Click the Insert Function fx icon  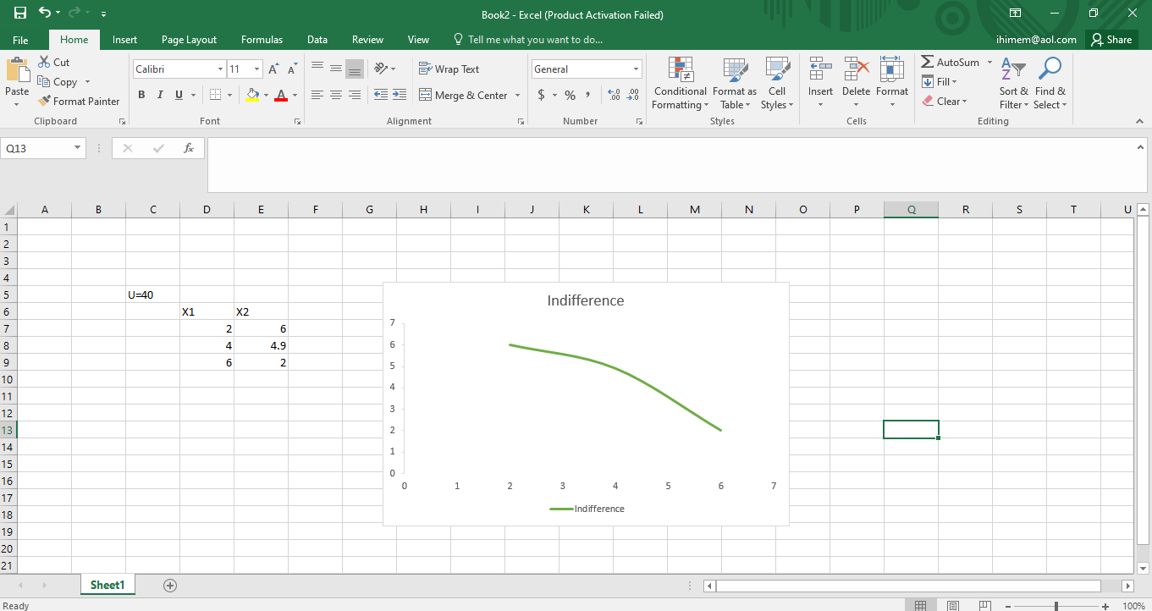click(189, 148)
